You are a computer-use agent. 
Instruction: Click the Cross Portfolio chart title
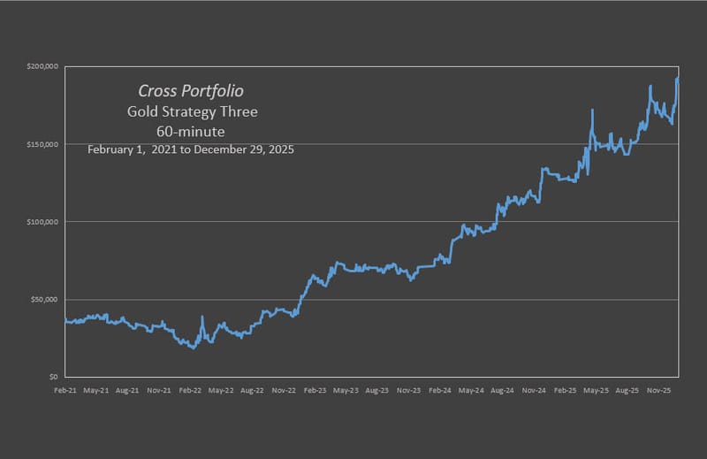pyautogui.click(x=191, y=91)
